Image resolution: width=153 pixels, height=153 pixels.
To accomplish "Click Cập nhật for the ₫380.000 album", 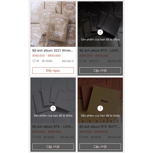I will pos(100,70).
